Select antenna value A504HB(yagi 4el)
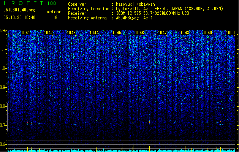The image size is (239, 152). click(x=134, y=18)
